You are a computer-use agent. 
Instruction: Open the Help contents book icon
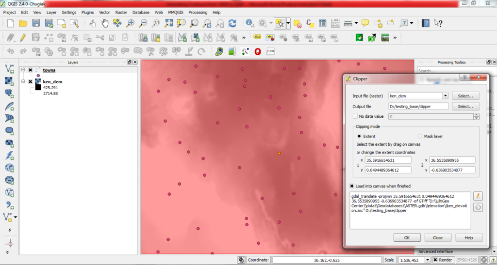click(426, 23)
